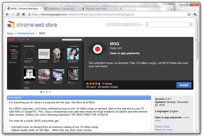203x137 pixels.
Task: Click the Chrome Web Store logo icon
Action: [11, 25]
